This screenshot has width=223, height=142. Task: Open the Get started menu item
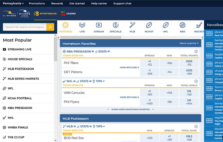(77, 3)
